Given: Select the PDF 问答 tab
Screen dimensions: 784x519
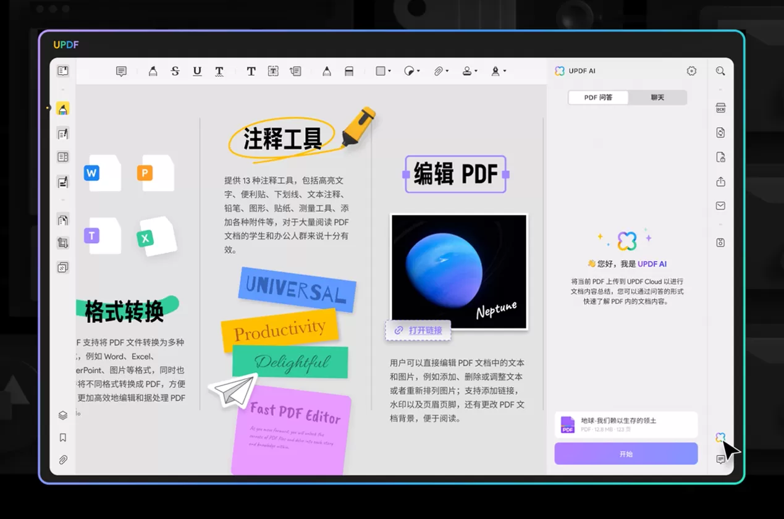Looking at the screenshot, I should point(597,97).
